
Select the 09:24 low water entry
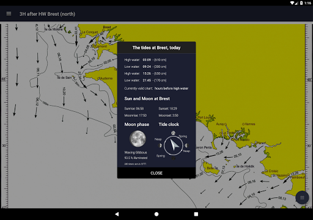point(145,67)
